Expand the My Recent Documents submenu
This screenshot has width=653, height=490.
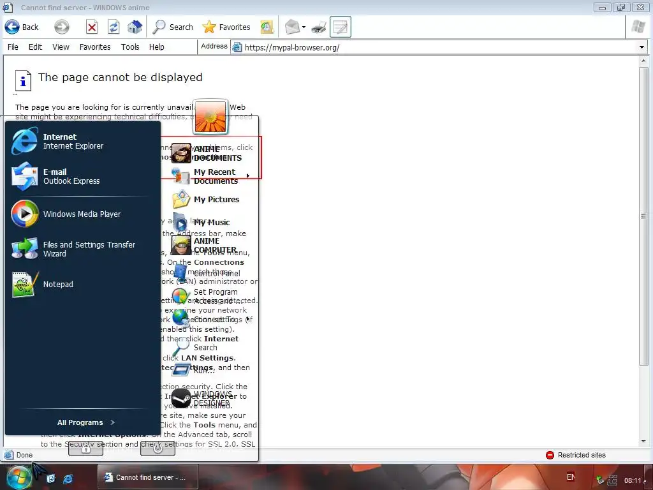210,176
